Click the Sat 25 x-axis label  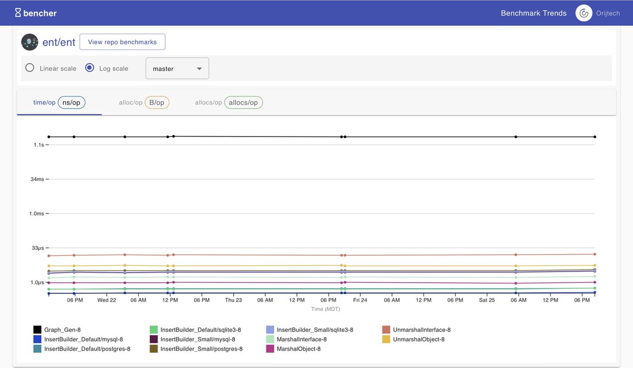[x=487, y=300]
